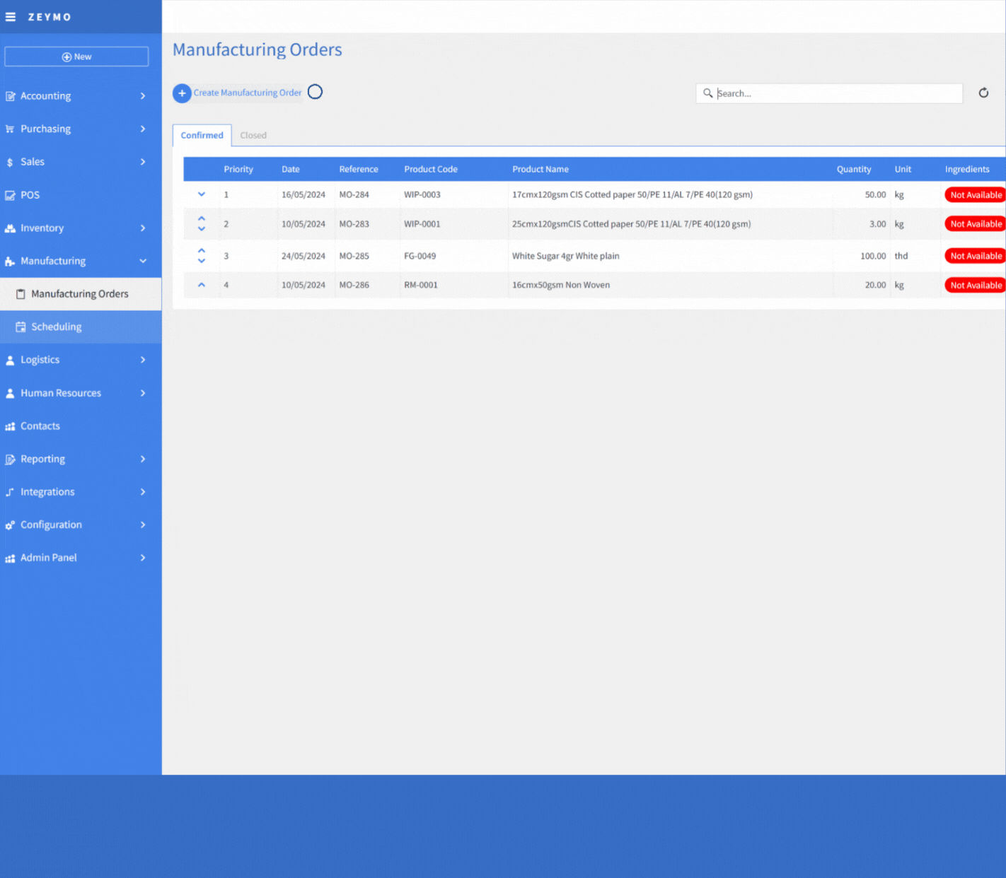This screenshot has height=878, width=1006.
Task: Move MO-285 priority down
Action: pos(202,261)
